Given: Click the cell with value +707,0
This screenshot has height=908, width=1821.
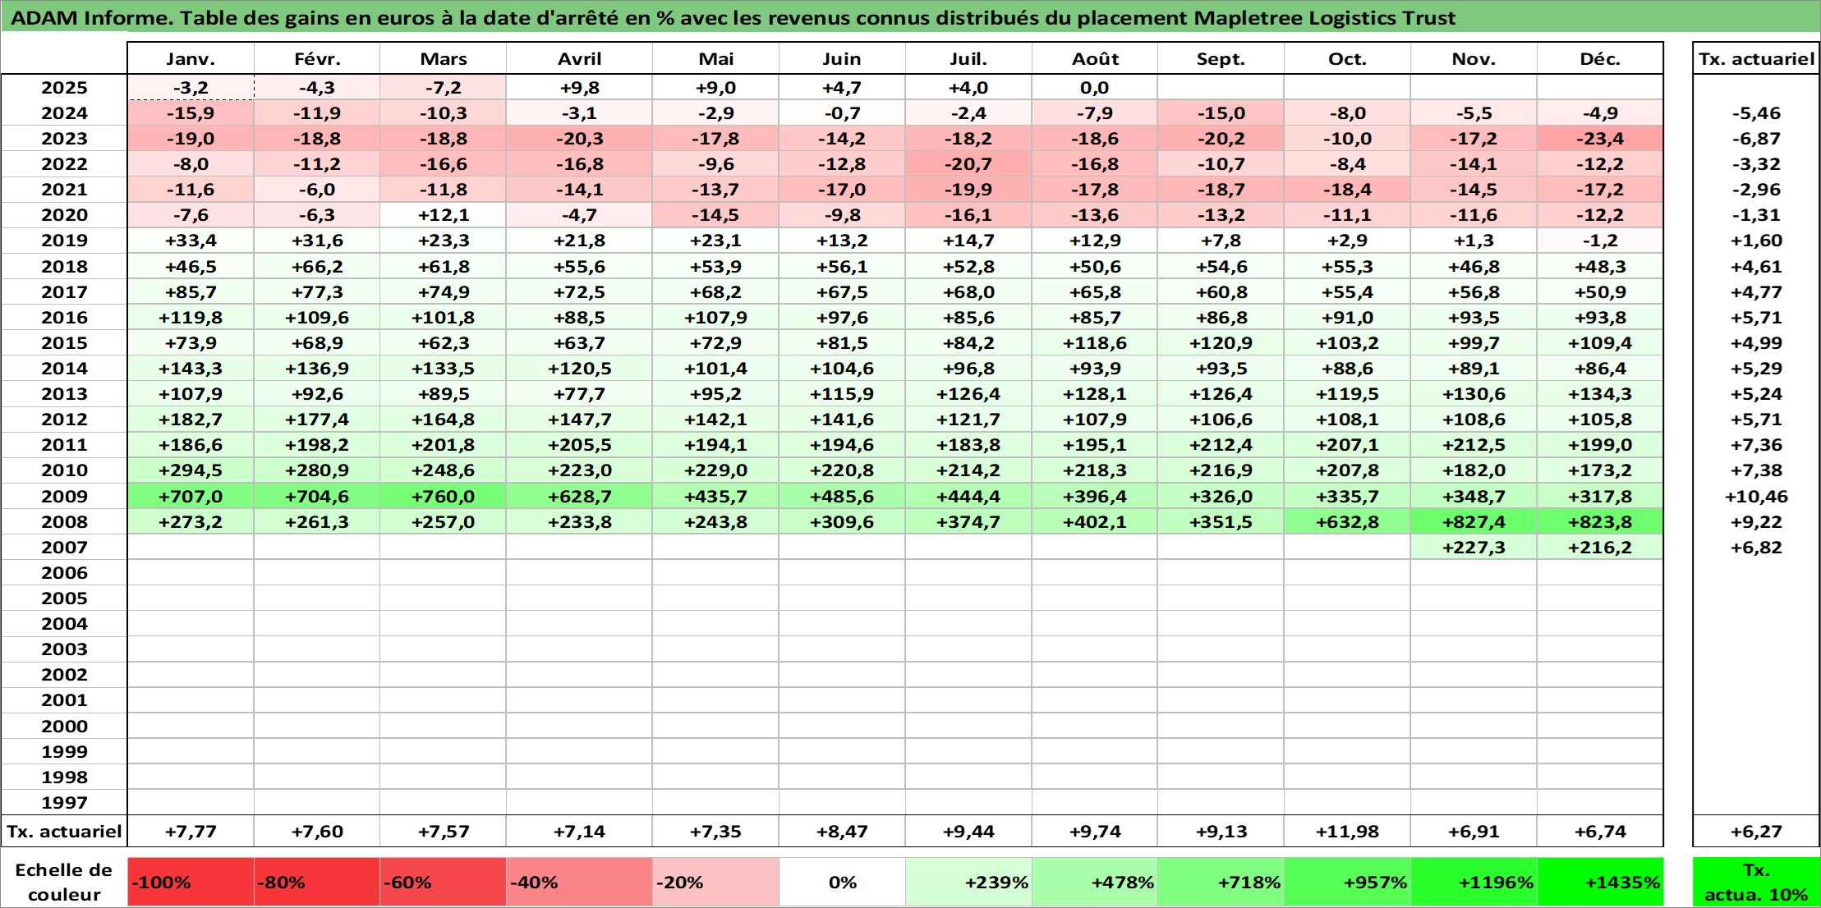Looking at the screenshot, I should [x=191, y=496].
